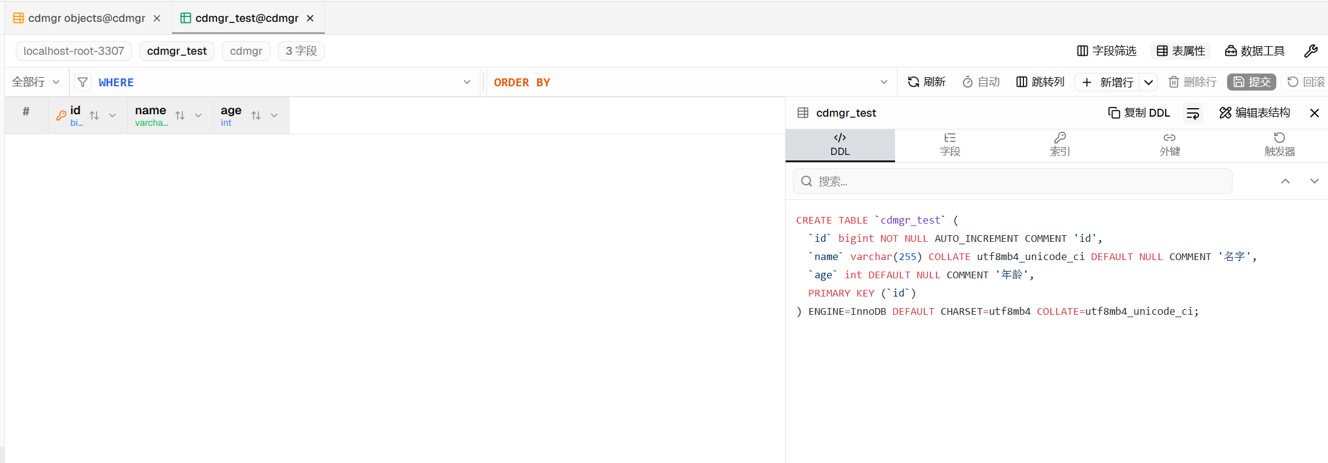Click the wrench settings icon

[x=1310, y=51]
